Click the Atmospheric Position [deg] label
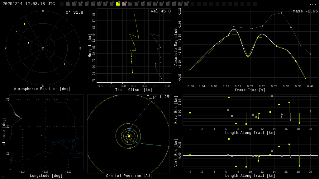This screenshot has height=179, width=319. 42,89
